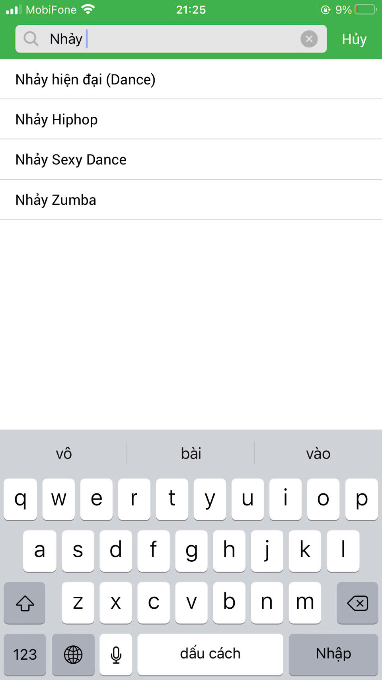Select the Nhảy hiện đại (Dance) result
382x680 pixels.
[x=191, y=79]
